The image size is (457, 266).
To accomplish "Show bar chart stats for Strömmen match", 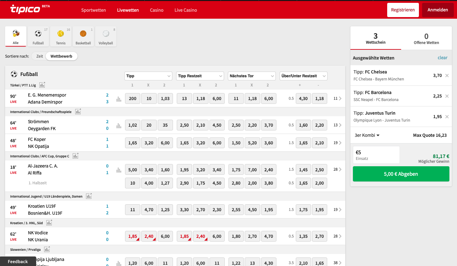I will coord(119,125).
